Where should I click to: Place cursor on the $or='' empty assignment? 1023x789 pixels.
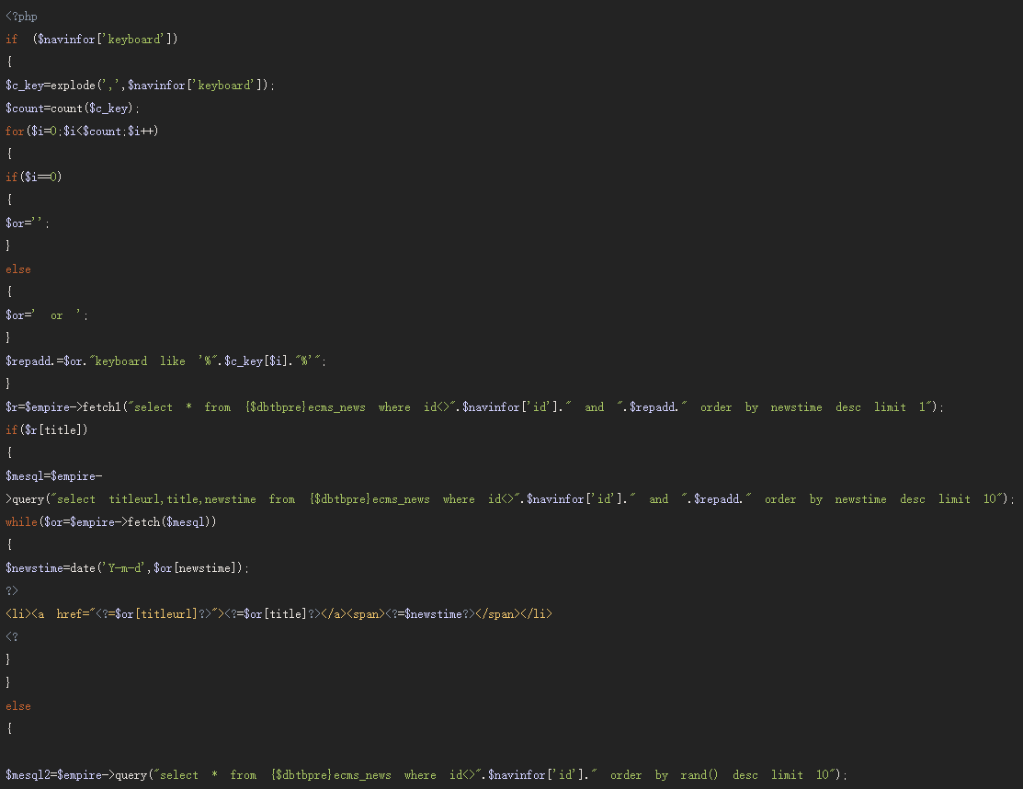tap(28, 223)
